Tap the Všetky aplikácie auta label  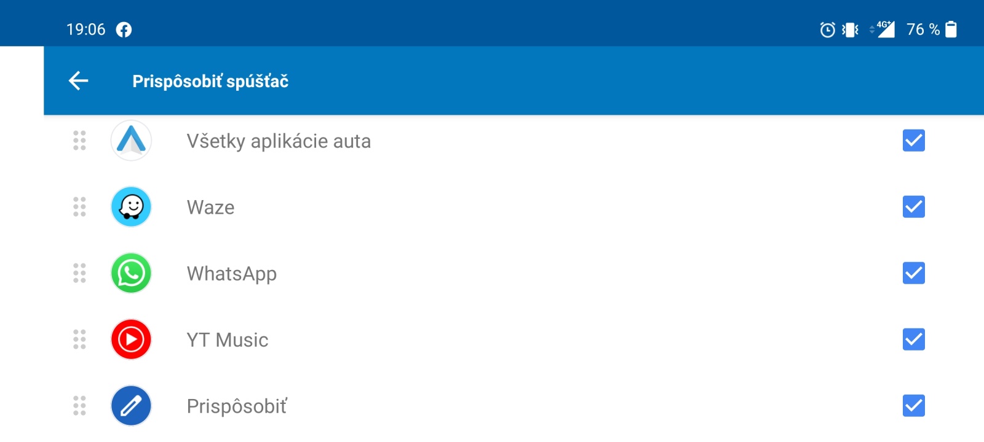(x=279, y=141)
